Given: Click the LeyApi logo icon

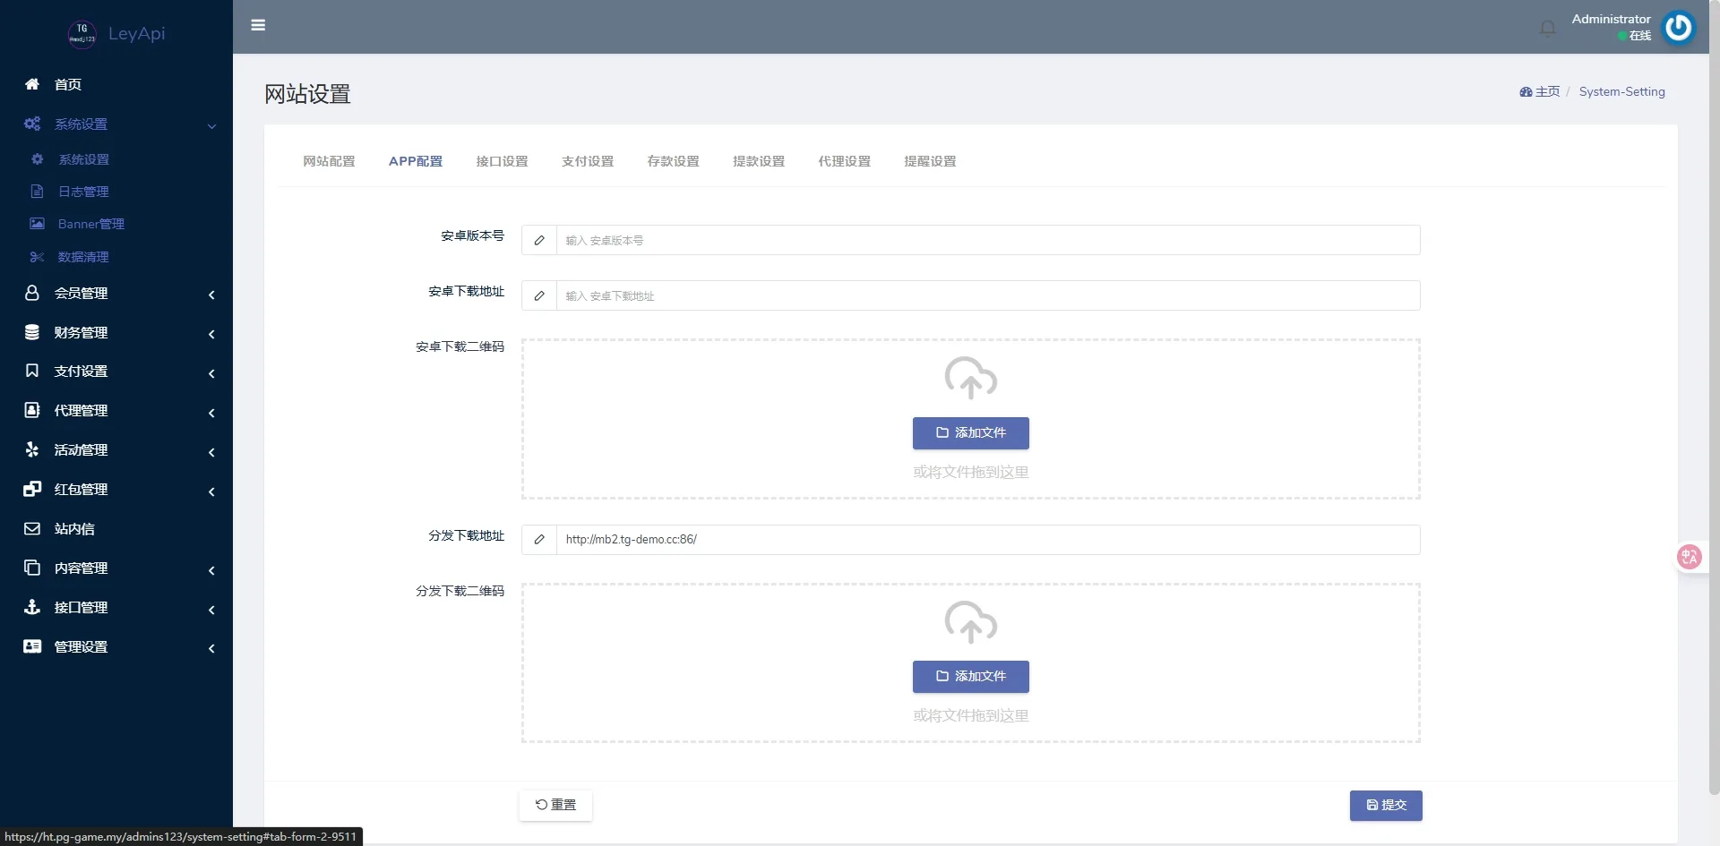Looking at the screenshot, I should click(82, 34).
